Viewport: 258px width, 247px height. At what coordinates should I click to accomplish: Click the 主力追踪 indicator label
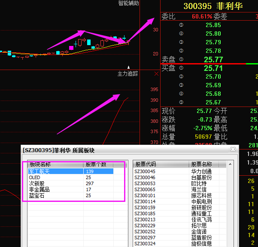pos(128,74)
